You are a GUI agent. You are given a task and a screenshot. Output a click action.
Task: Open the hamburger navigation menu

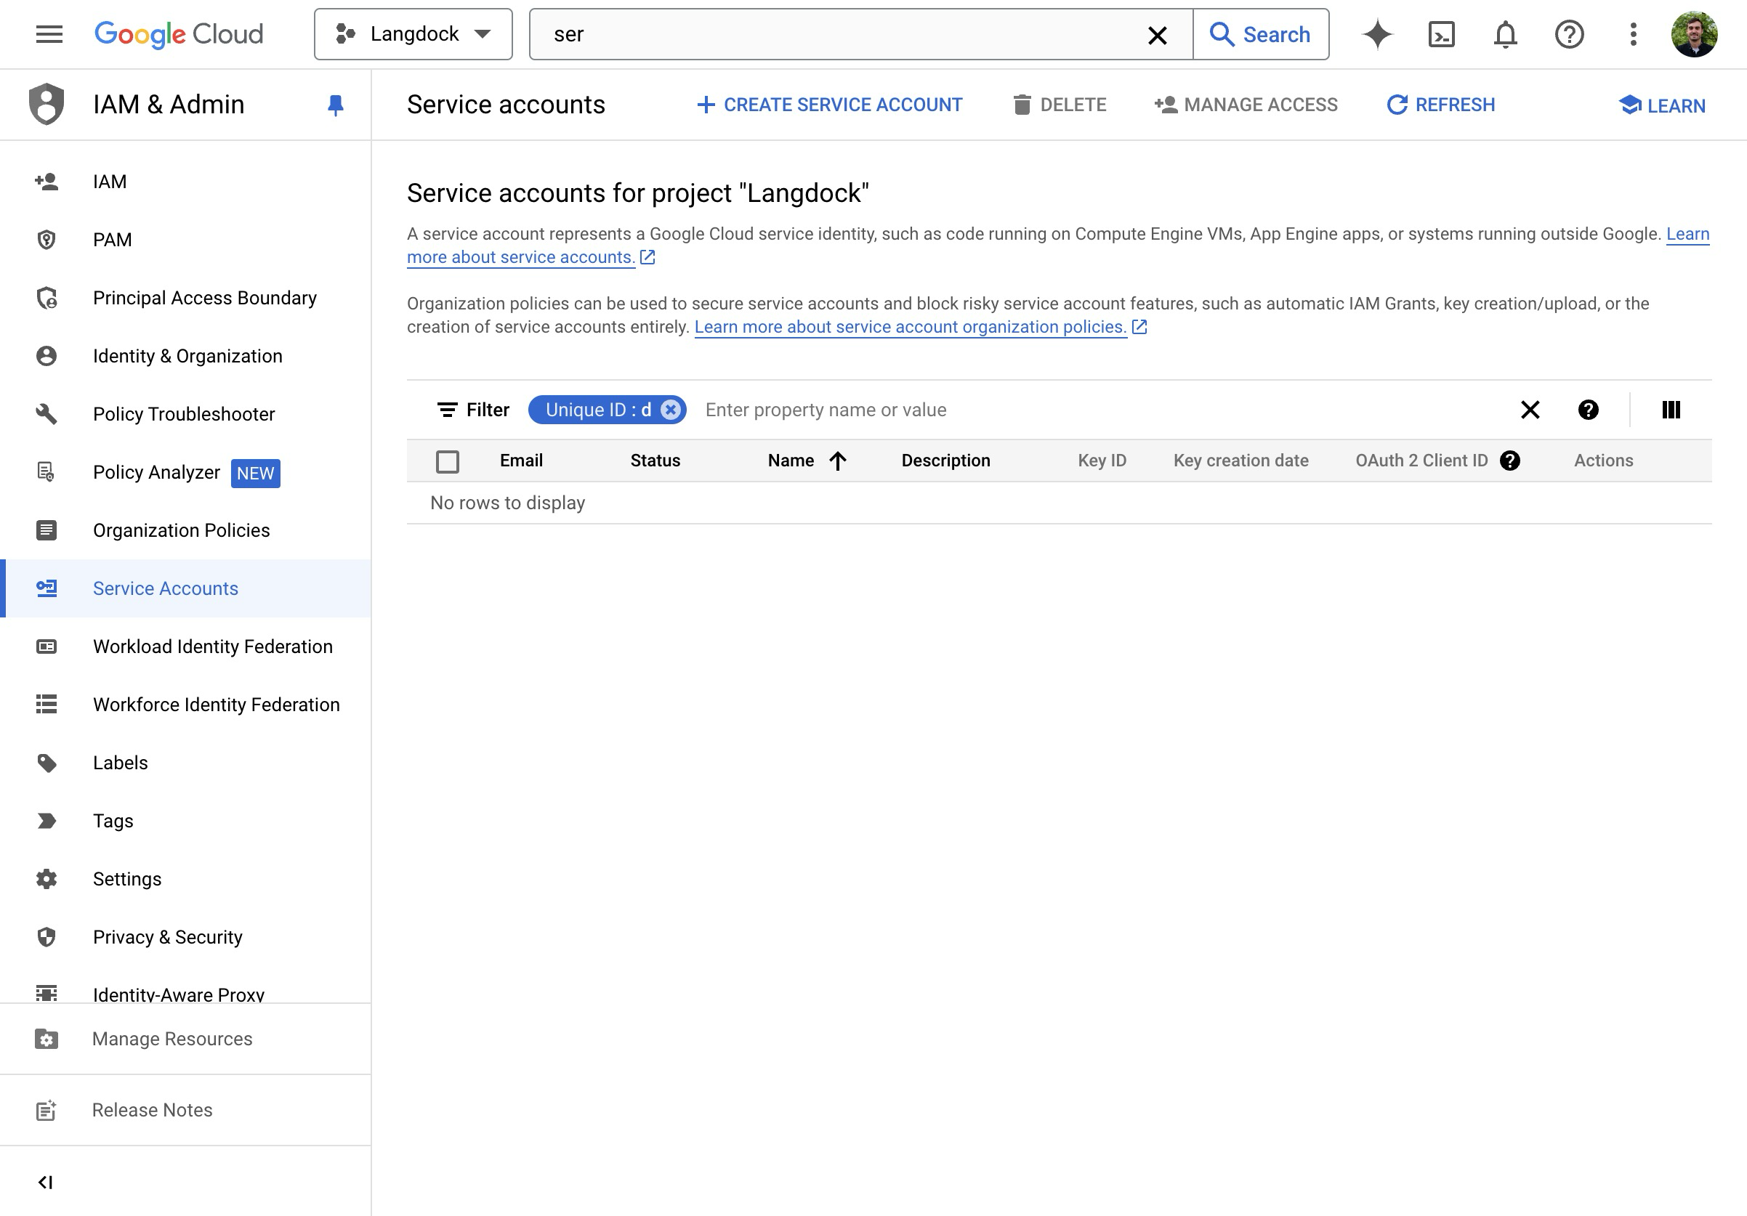(x=49, y=34)
